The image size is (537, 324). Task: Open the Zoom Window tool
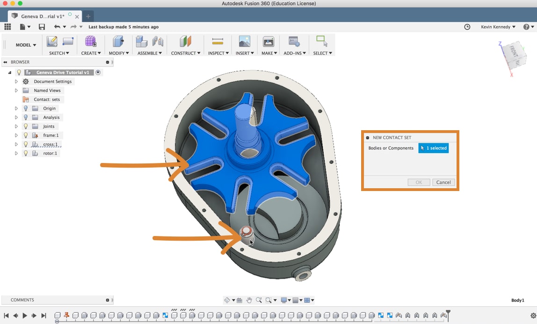point(269,300)
